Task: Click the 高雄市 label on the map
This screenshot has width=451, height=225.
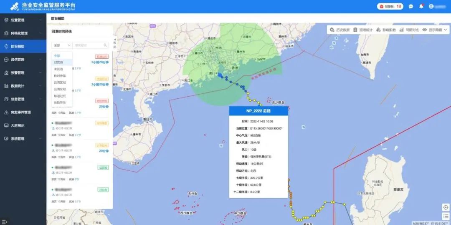Action: (x=367, y=62)
